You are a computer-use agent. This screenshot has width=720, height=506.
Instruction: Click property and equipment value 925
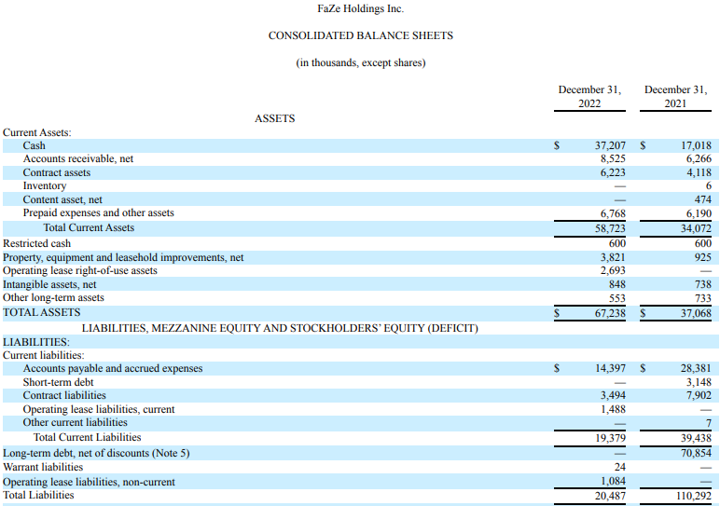[x=703, y=258]
